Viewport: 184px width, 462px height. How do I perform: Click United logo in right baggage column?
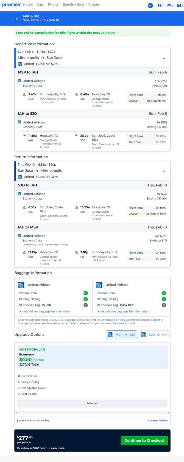tap(99, 285)
